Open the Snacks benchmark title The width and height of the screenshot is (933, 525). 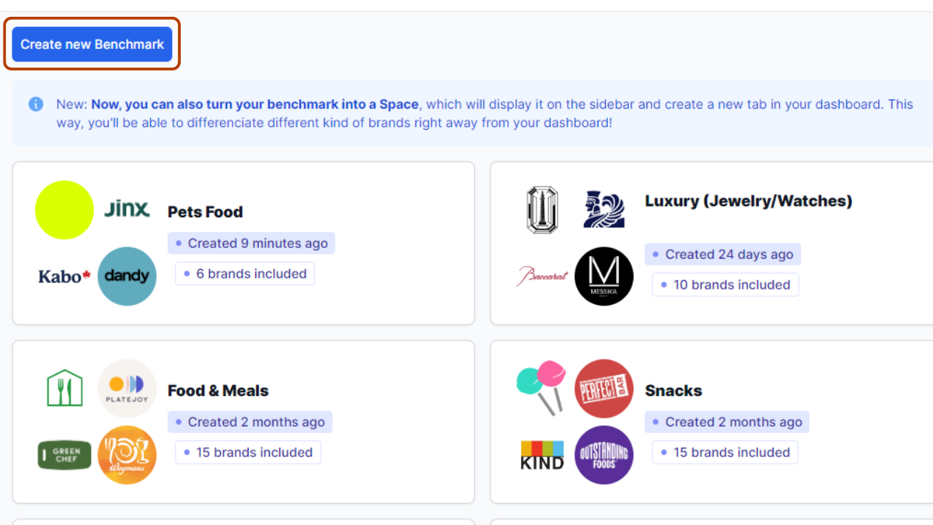pyautogui.click(x=674, y=391)
